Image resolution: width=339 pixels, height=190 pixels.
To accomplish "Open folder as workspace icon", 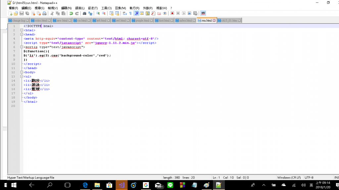I will tap(159, 13).
